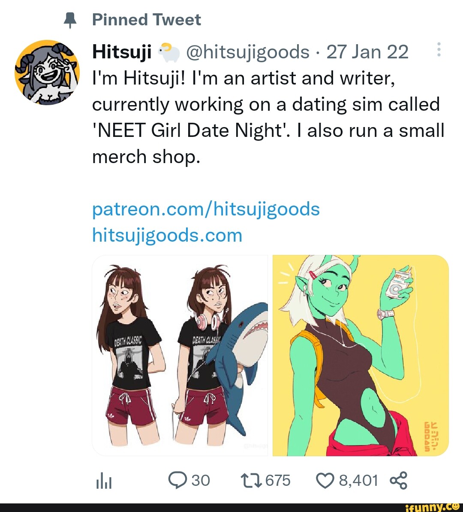Open the tweet's three-dot more menu
The height and width of the screenshot is (512, 463).
[x=439, y=49]
